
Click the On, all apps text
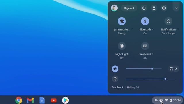pyautogui.click(x=168, y=34)
